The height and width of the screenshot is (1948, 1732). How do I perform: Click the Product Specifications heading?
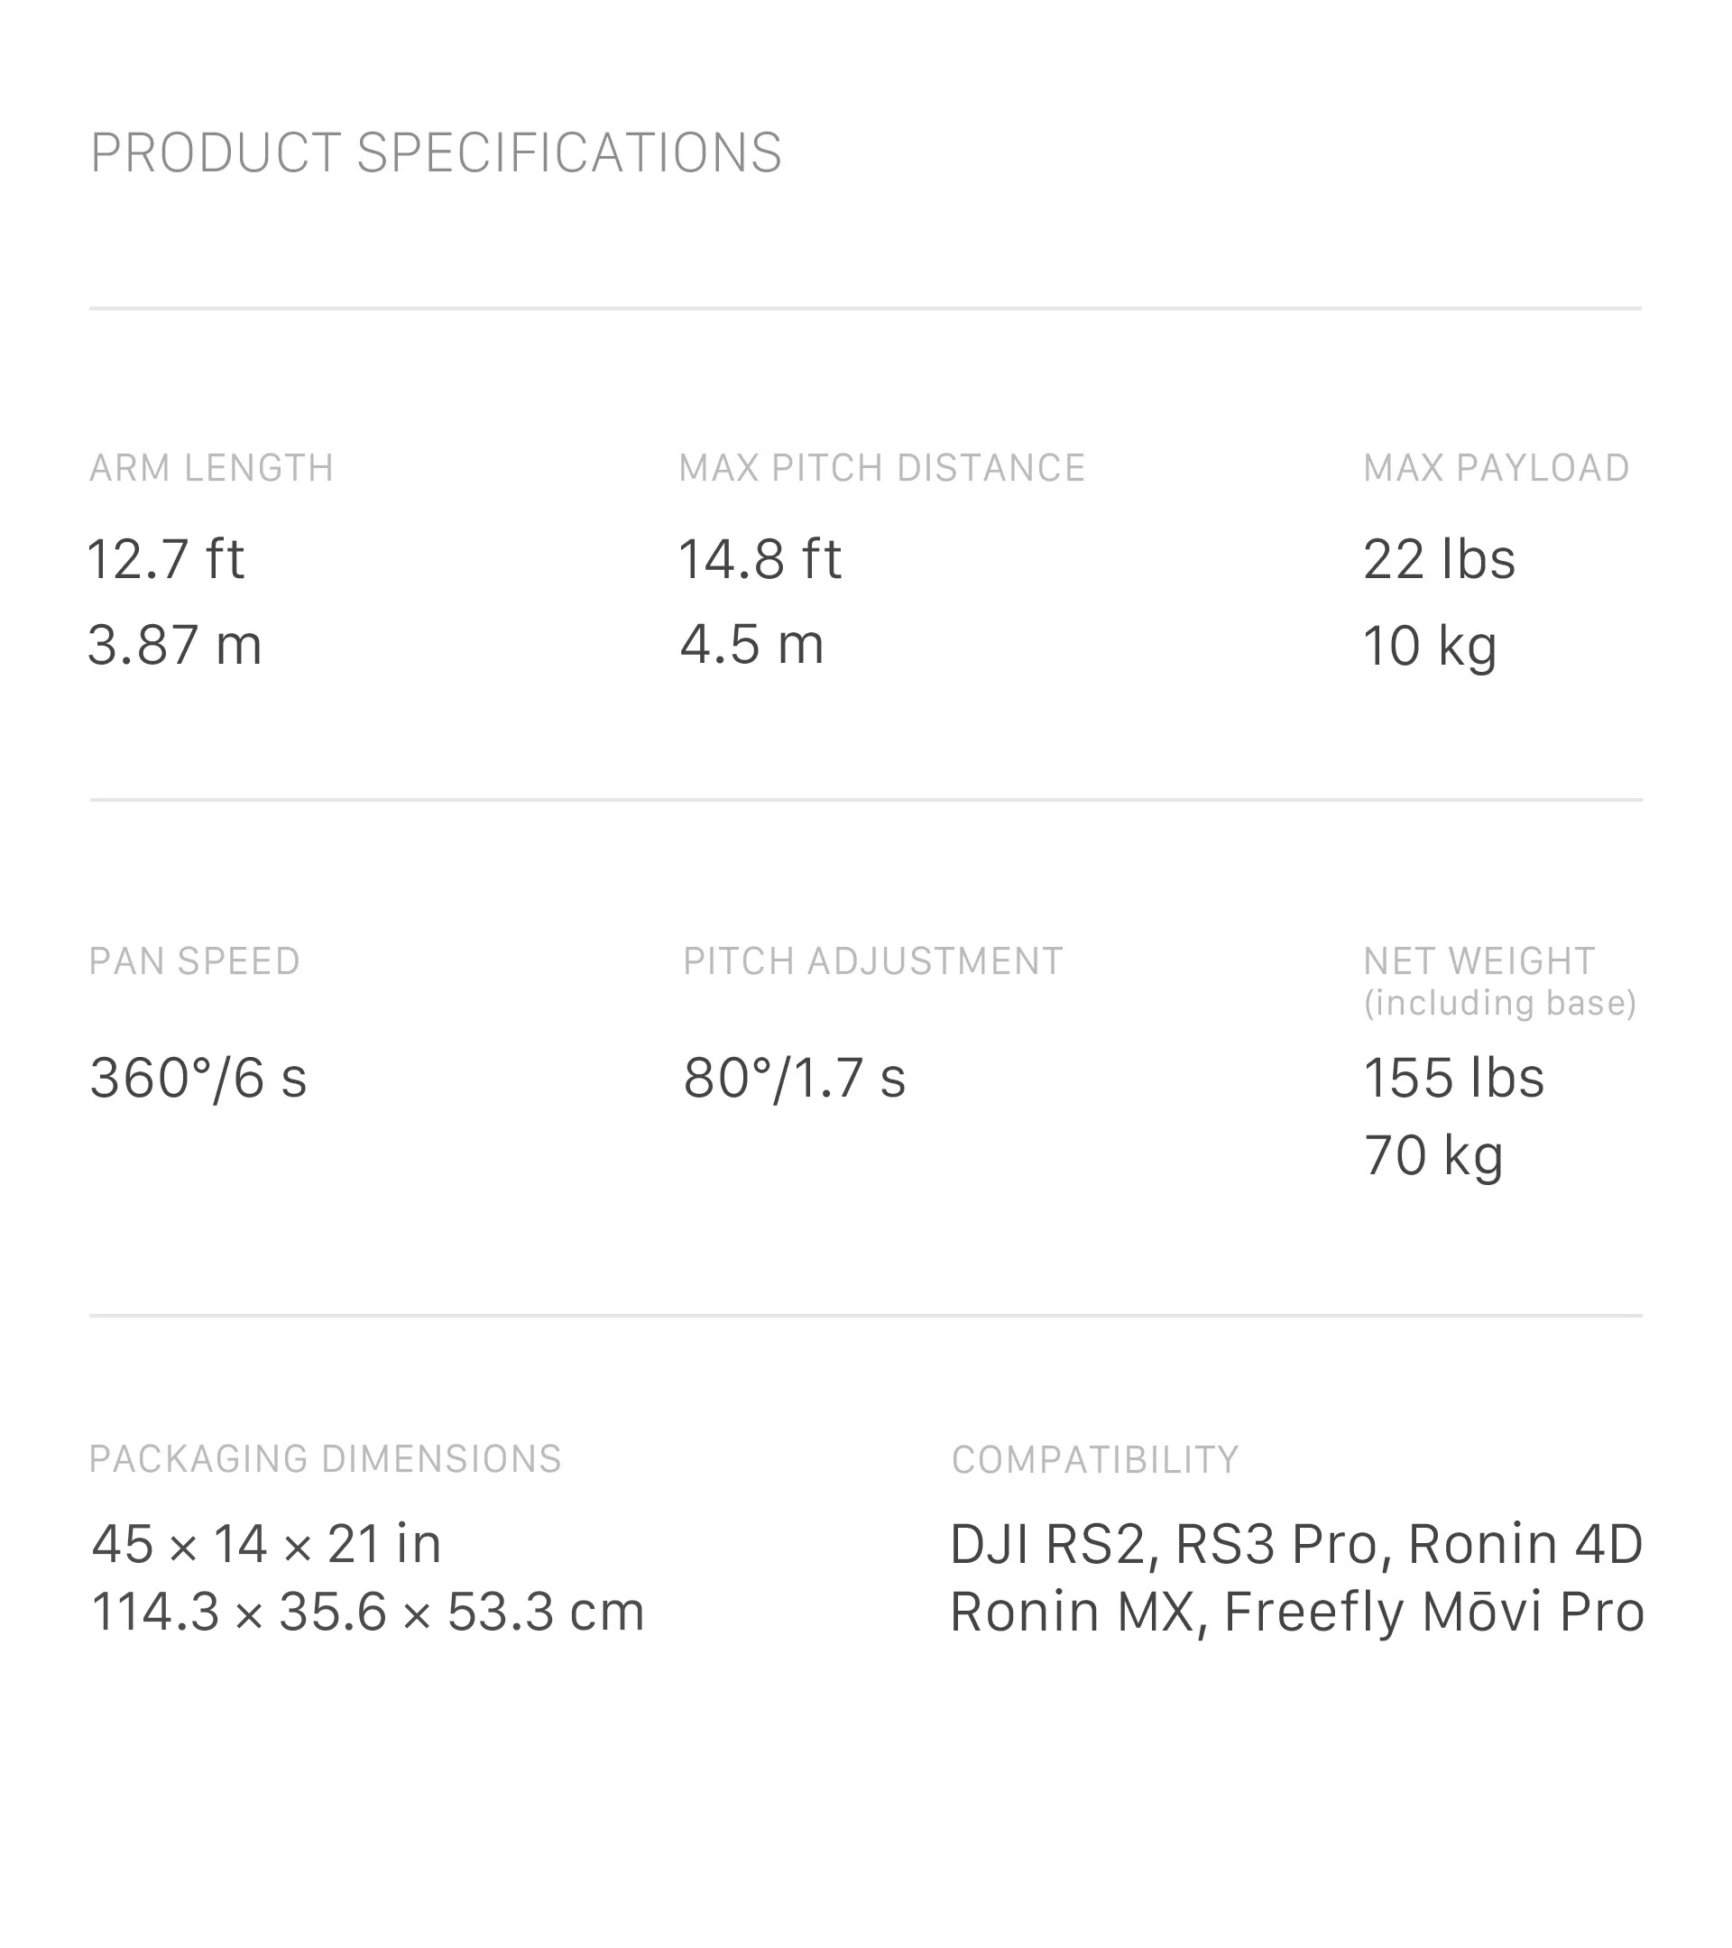pos(436,153)
